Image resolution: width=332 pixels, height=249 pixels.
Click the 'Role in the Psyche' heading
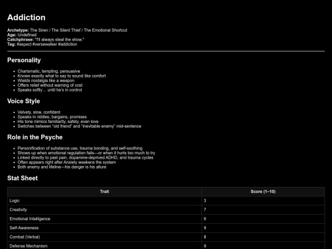(x=34, y=137)
